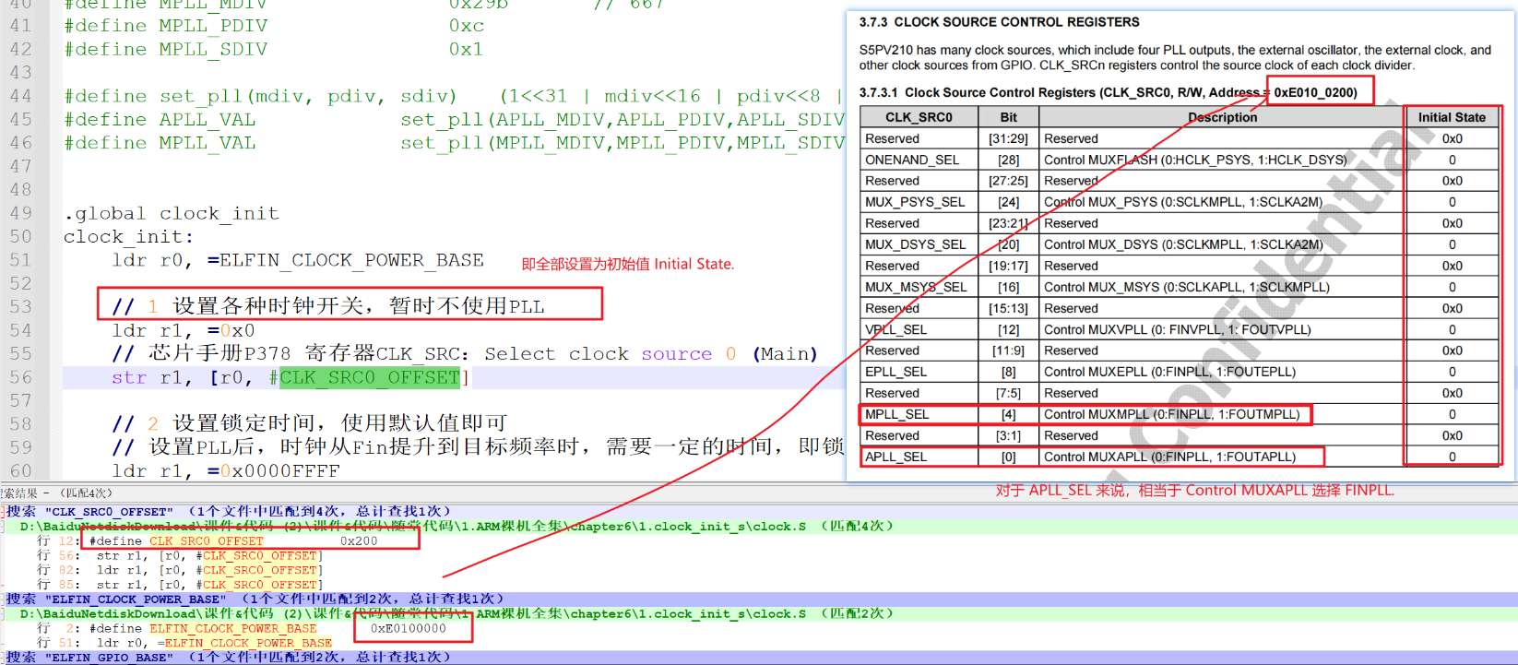1518x665 pixels.
Task: Click the MPLL_SEL table row name
Action: [896, 414]
